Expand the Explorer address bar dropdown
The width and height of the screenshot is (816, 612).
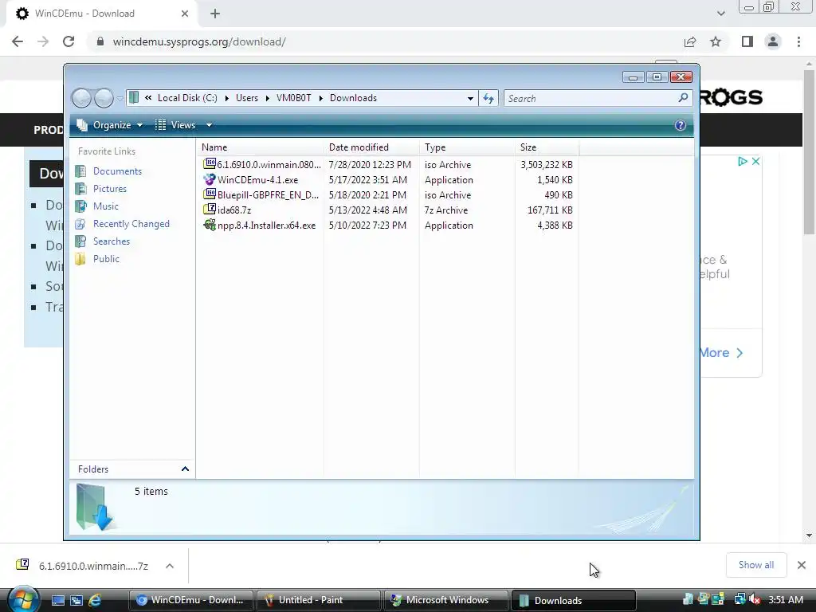[x=470, y=98]
